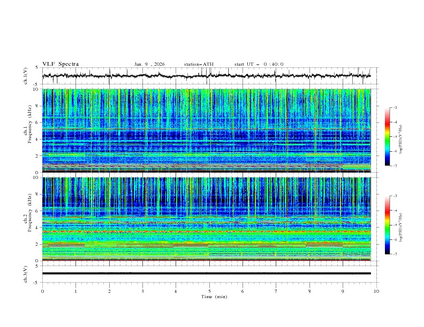
Task: Click the ch.3 voltage waveform trace
Action: coord(206,274)
